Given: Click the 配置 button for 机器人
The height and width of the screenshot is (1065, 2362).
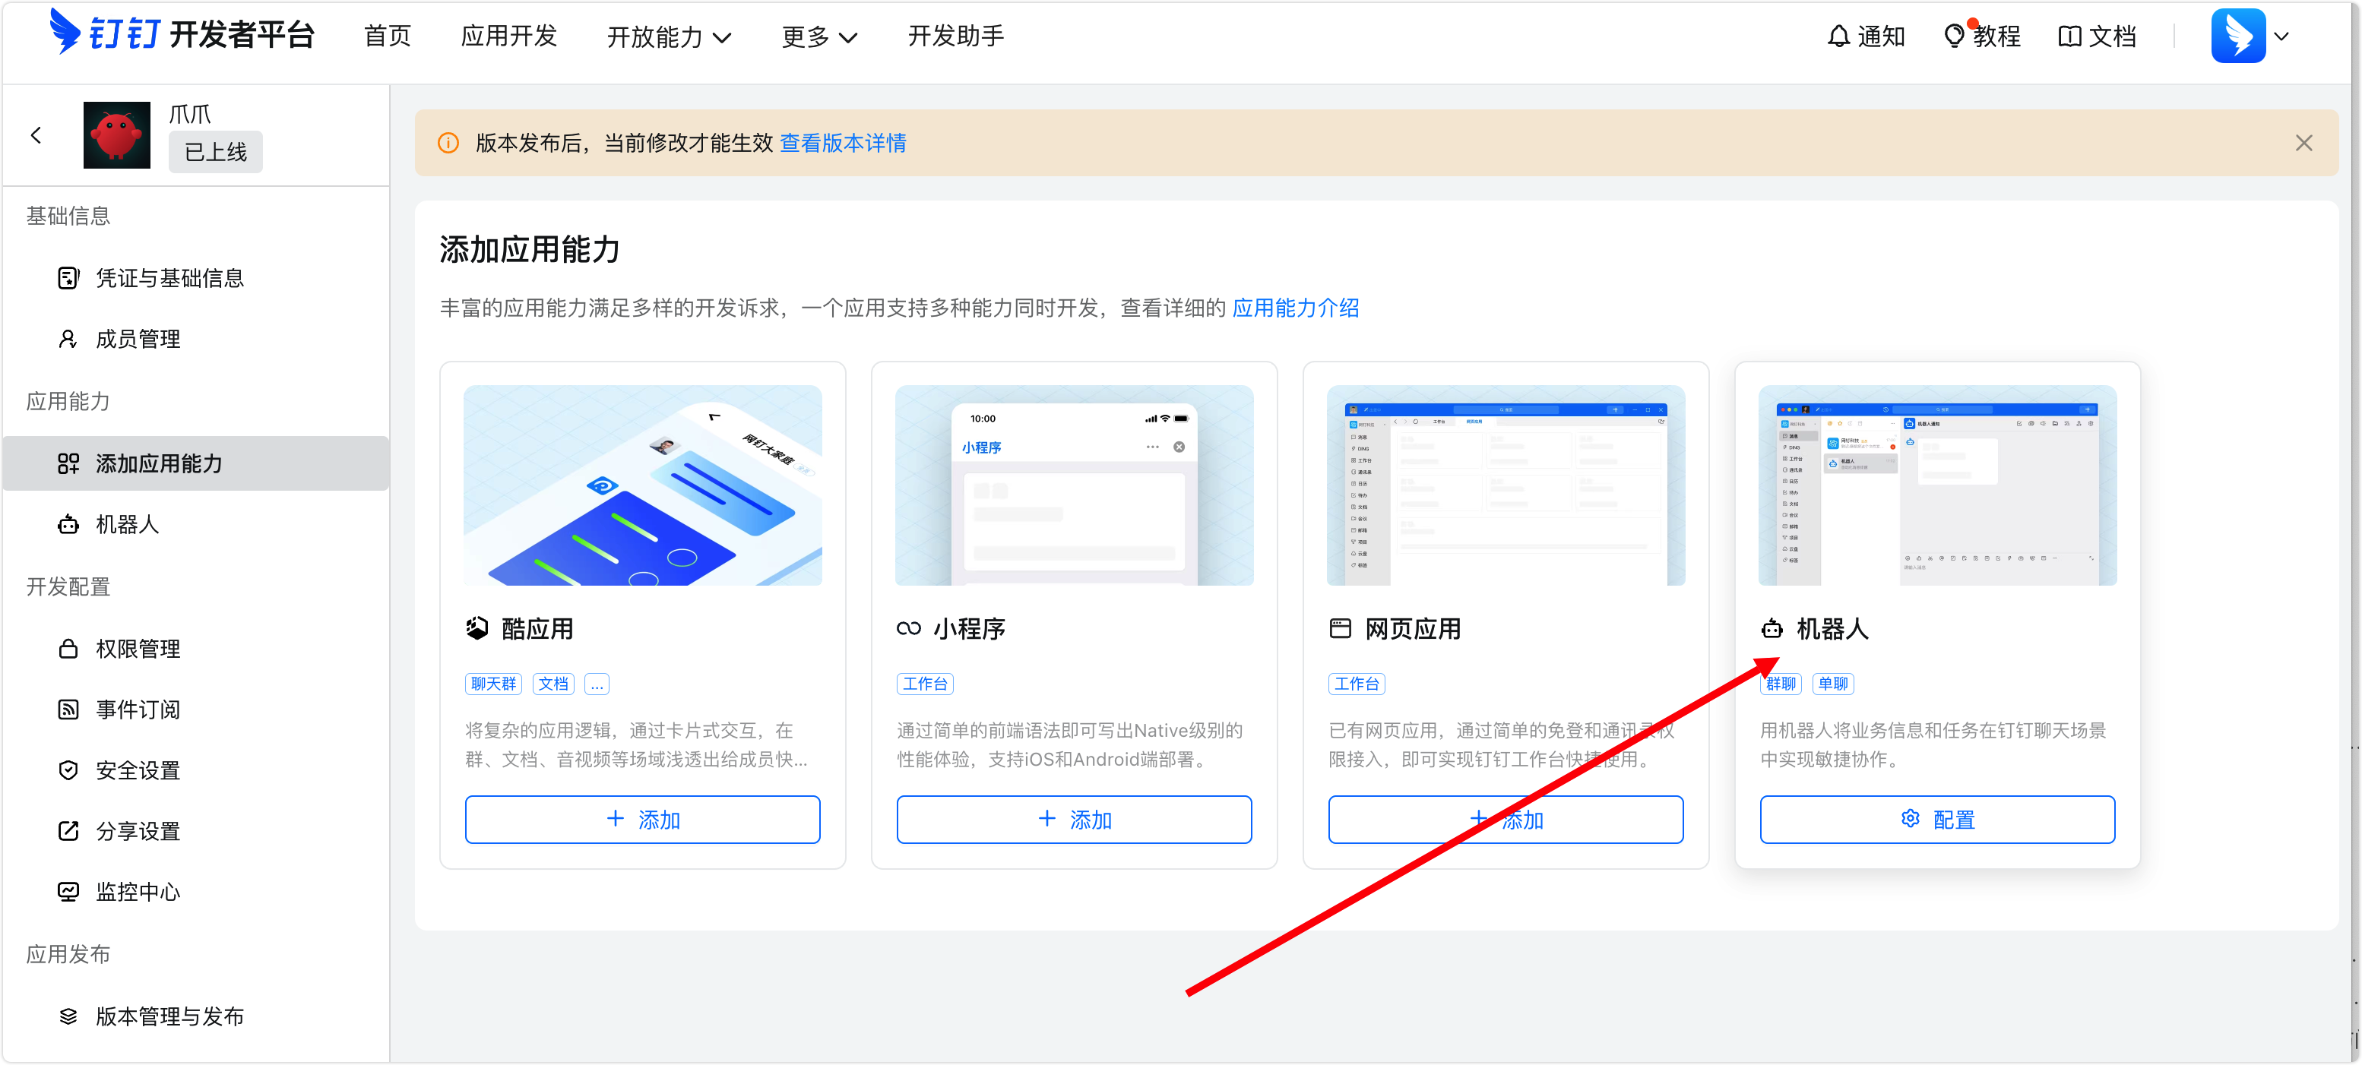Looking at the screenshot, I should [x=1936, y=820].
